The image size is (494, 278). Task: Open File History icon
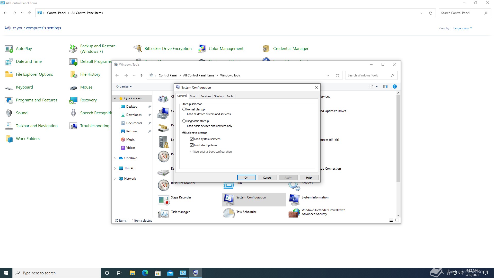click(73, 74)
